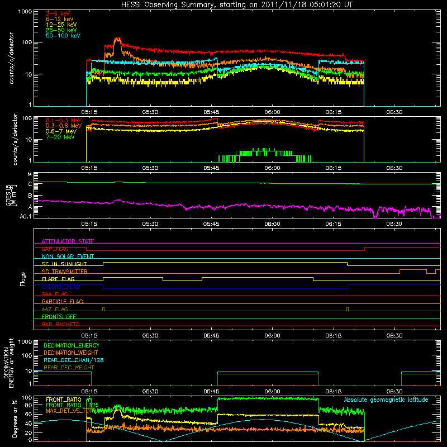Click the REAR_DEC_WEIGHT legend label
Viewport: 447px width, 447px height.
coord(69,368)
